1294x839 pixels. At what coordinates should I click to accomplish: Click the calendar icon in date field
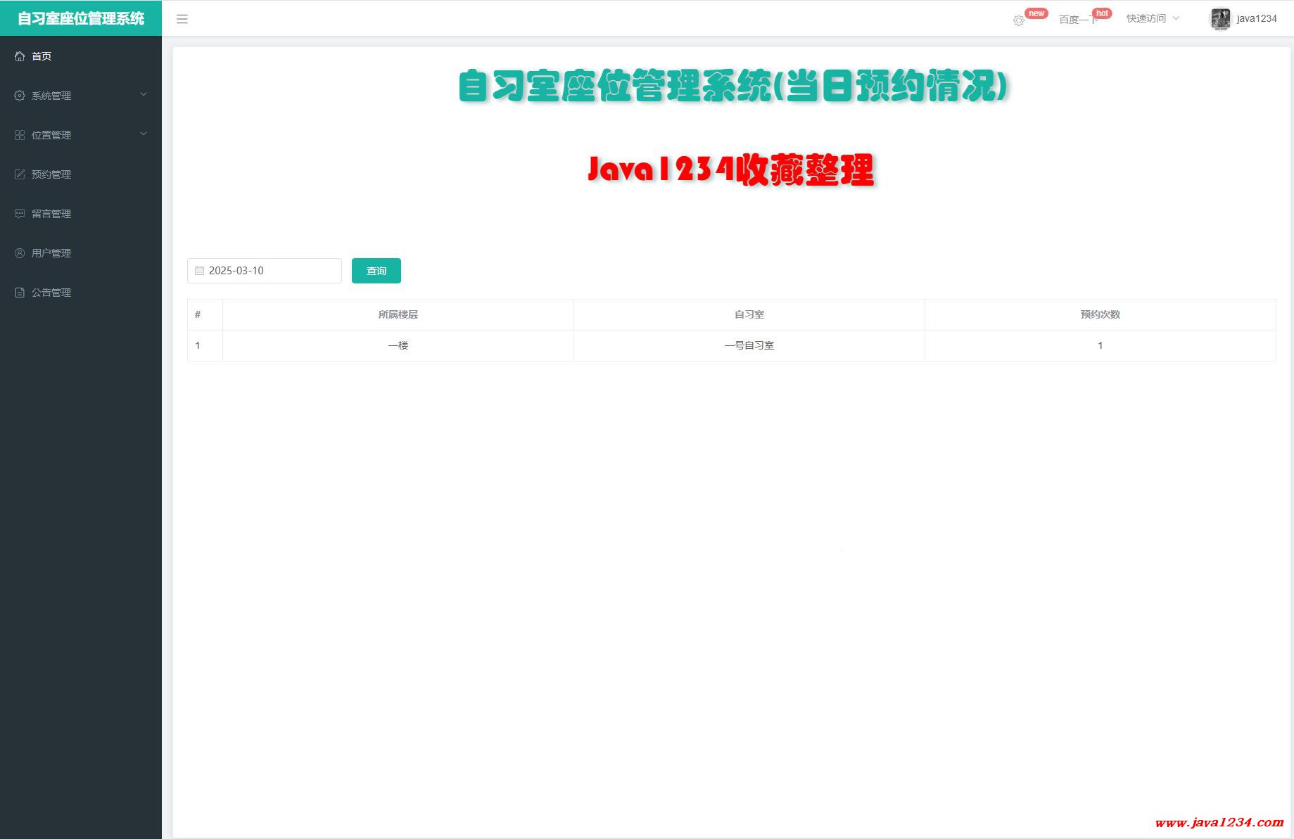point(199,271)
